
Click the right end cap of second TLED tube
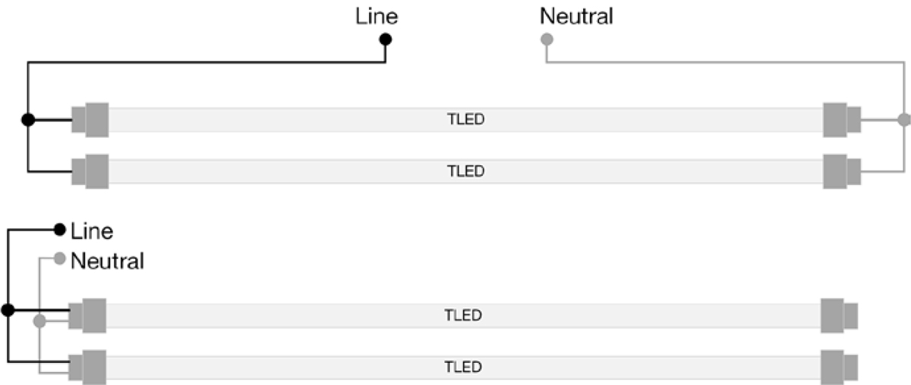[x=842, y=171]
